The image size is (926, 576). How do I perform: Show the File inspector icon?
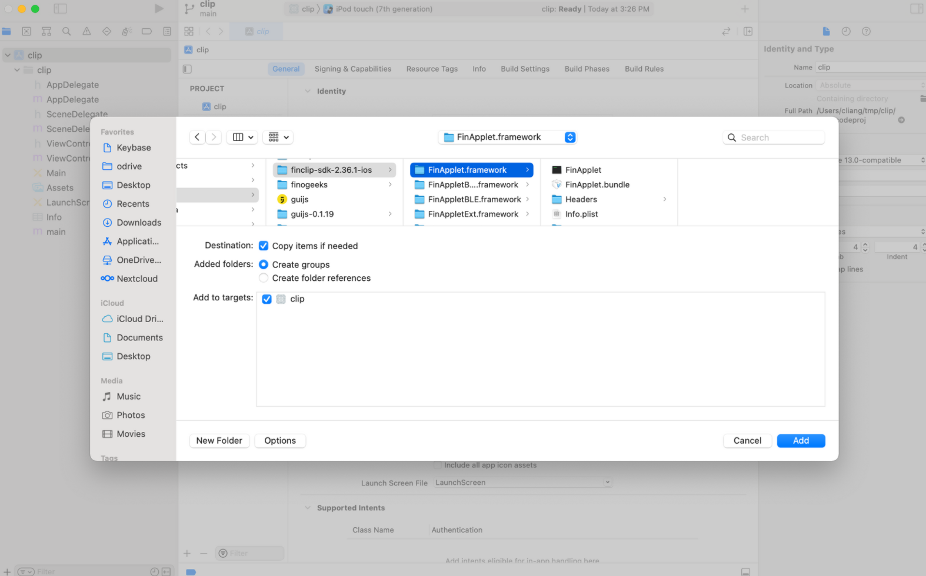pyautogui.click(x=826, y=32)
